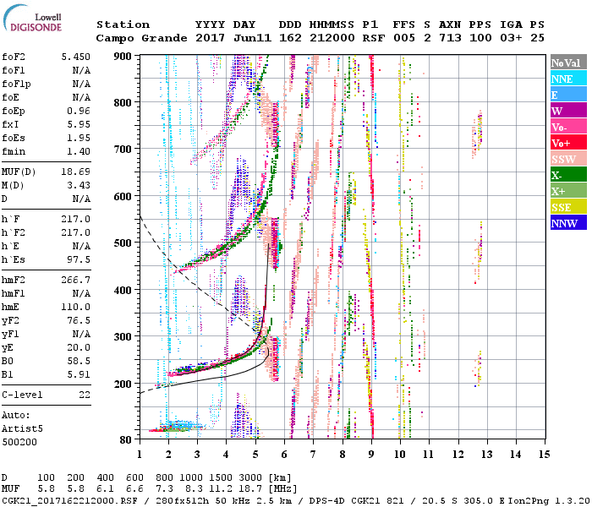
Task: Click the date value Jun11
Action: [x=252, y=39]
